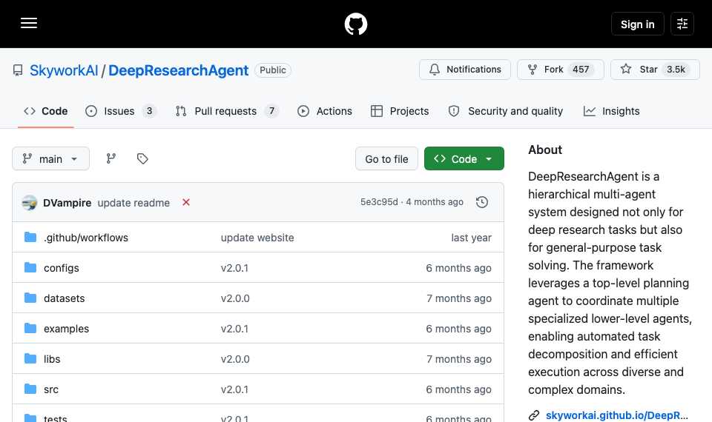Click the folder icon beside .github/workflows

[30, 237]
